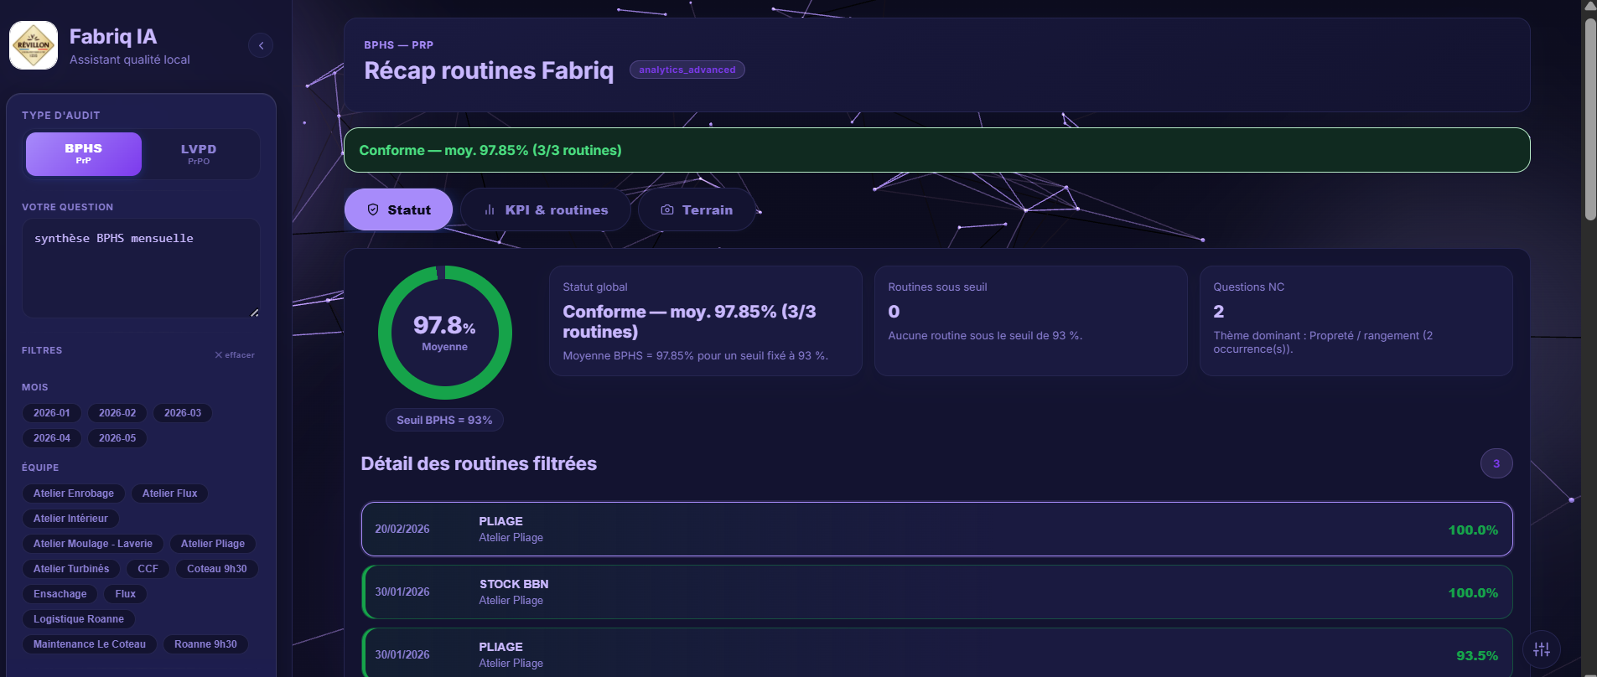
Task: Open the Questions NC card
Action: (1356, 321)
